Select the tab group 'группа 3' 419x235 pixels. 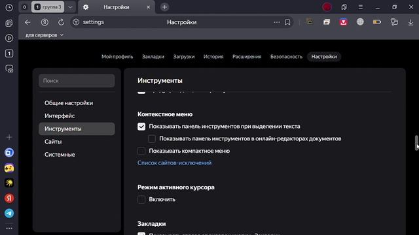pos(48,7)
